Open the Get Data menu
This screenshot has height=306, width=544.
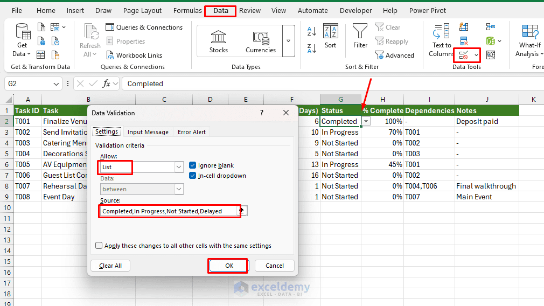point(22,40)
